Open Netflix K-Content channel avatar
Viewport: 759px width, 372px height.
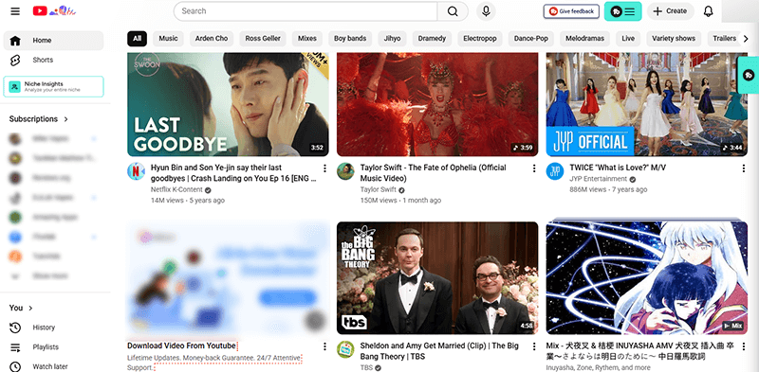136,171
